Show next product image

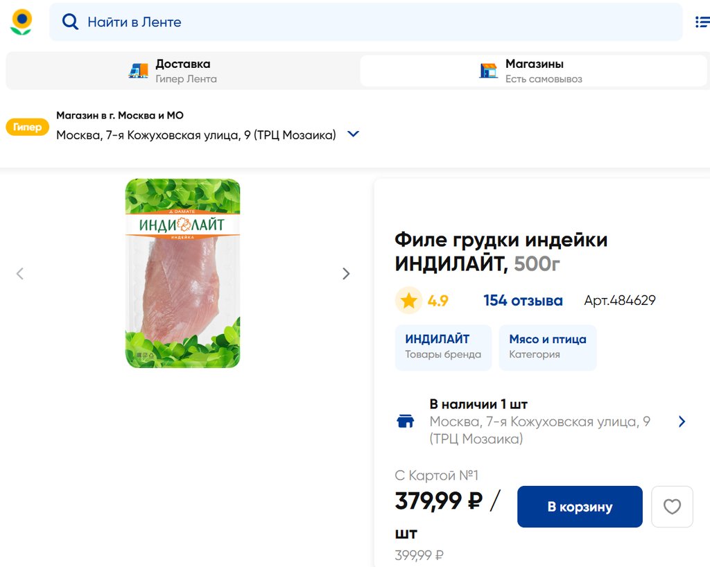[346, 274]
